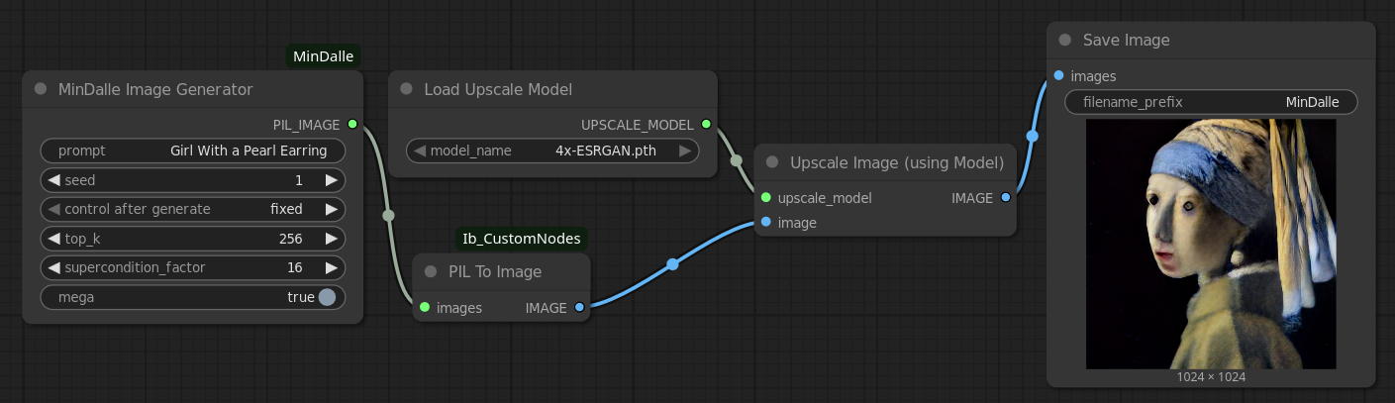The height and width of the screenshot is (403, 1395).
Task: Open the model_name 4x-ESRGAN.pth dropdown
Action: [552, 151]
